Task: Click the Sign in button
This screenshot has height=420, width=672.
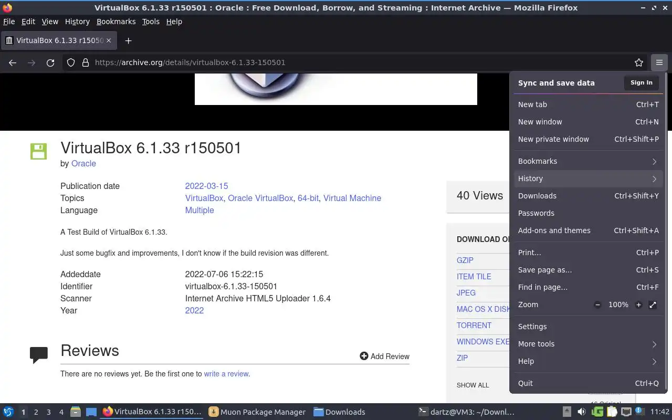Action: [641, 82]
